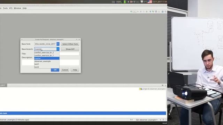Select test2 branch in the dropdown list

click(47, 67)
